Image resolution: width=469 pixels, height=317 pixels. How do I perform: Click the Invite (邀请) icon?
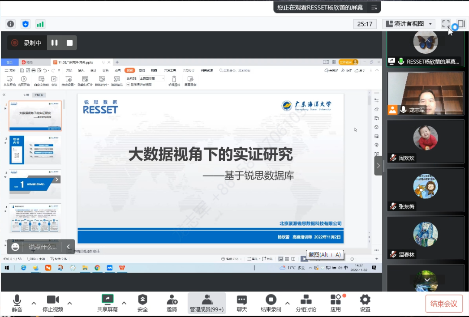click(x=172, y=303)
